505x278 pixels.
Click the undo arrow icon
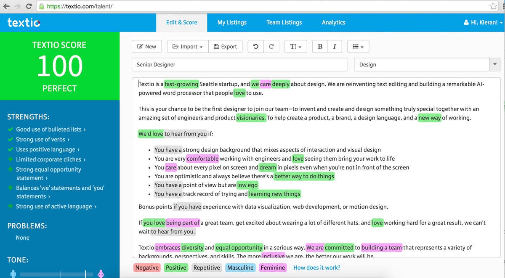point(255,47)
